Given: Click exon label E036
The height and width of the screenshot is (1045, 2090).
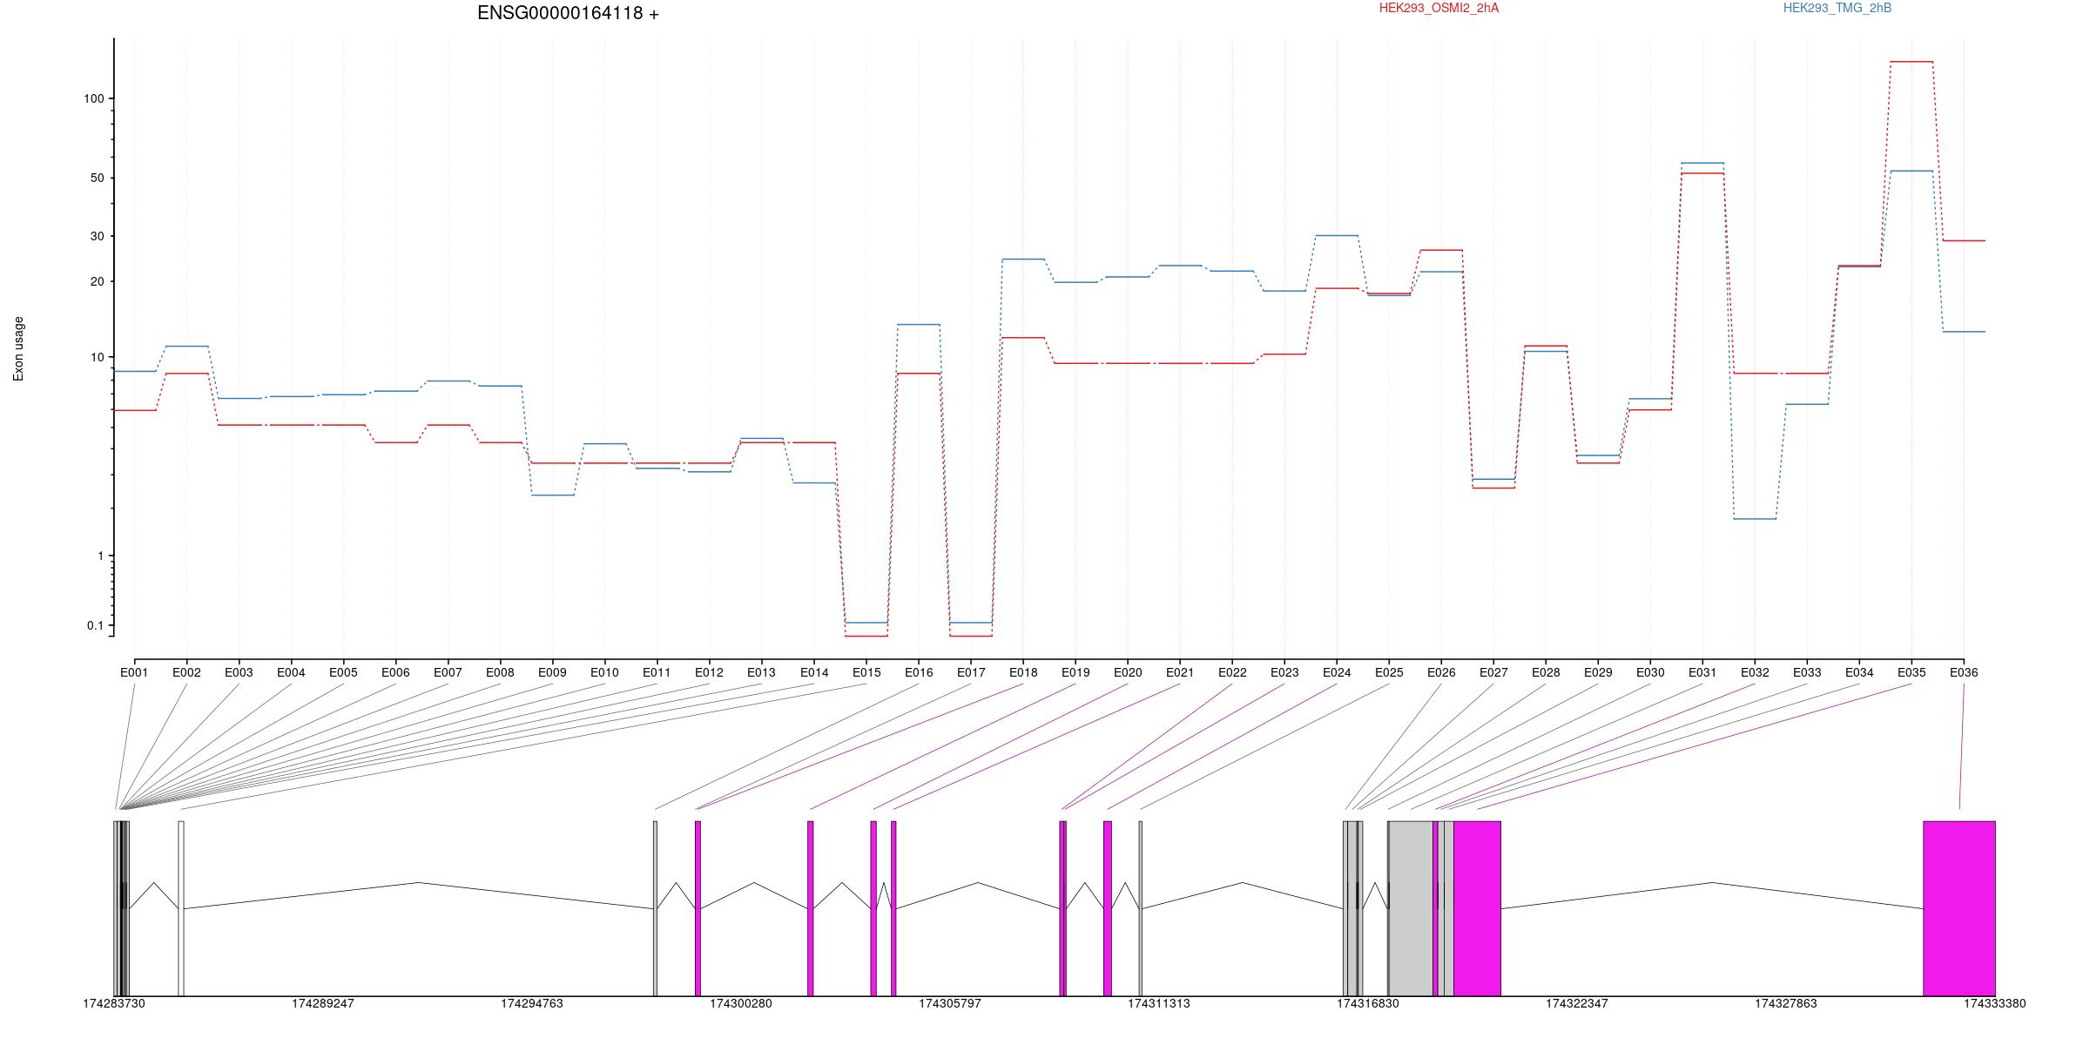Looking at the screenshot, I should pyautogui.click(x=1964, y=672).
